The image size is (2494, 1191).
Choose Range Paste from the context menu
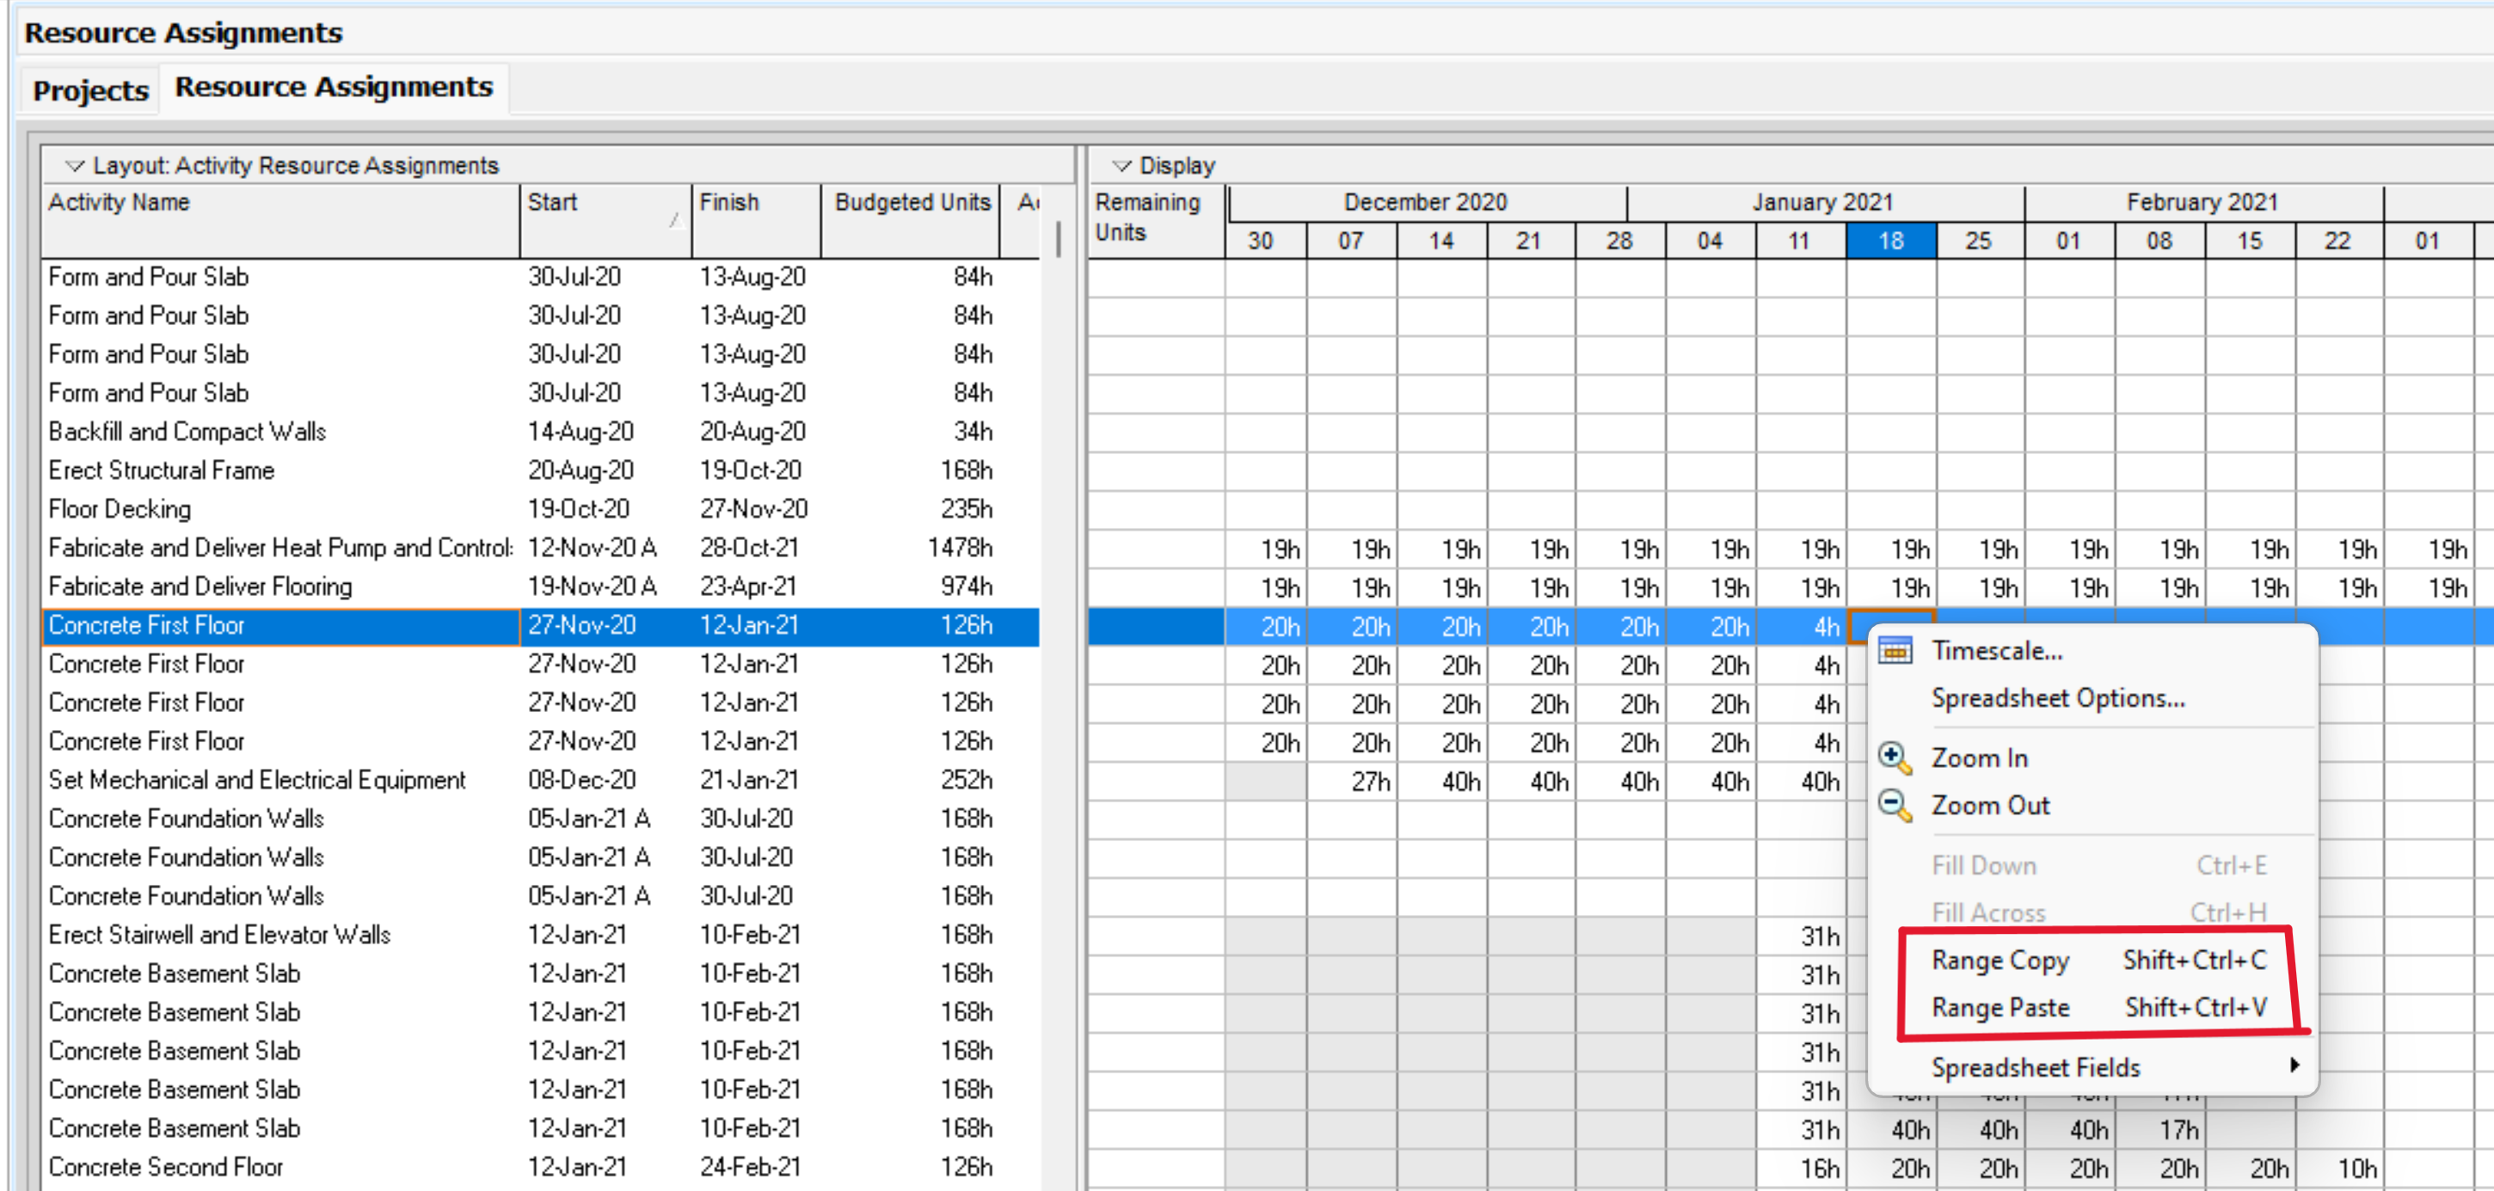[2000, 1007]
